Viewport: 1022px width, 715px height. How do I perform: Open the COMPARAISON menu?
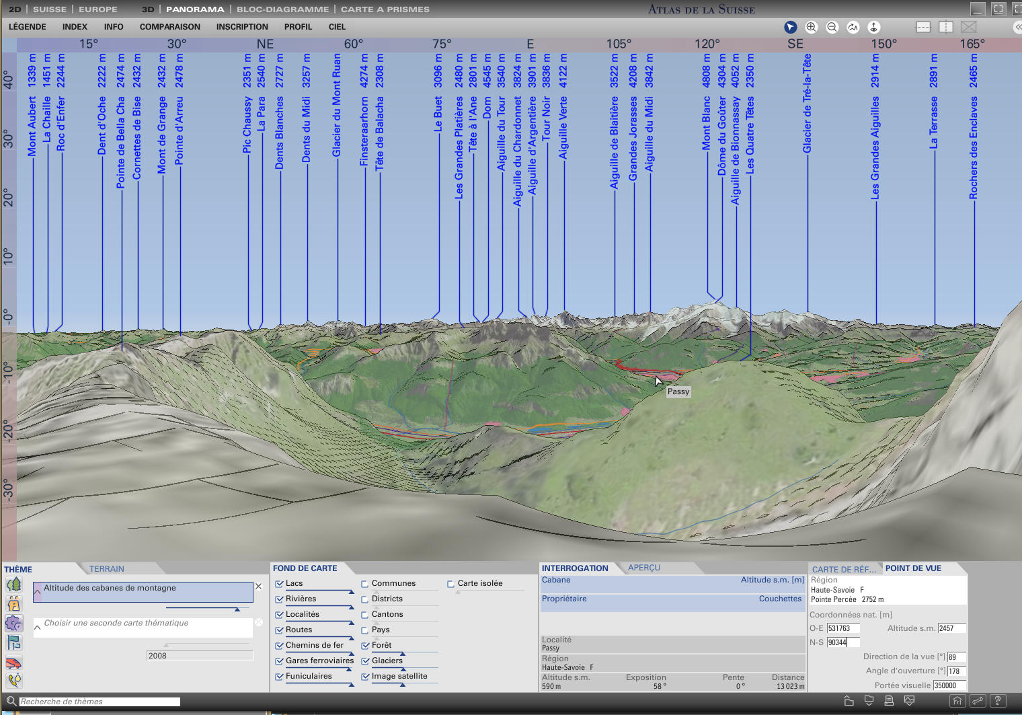point(169,27)
